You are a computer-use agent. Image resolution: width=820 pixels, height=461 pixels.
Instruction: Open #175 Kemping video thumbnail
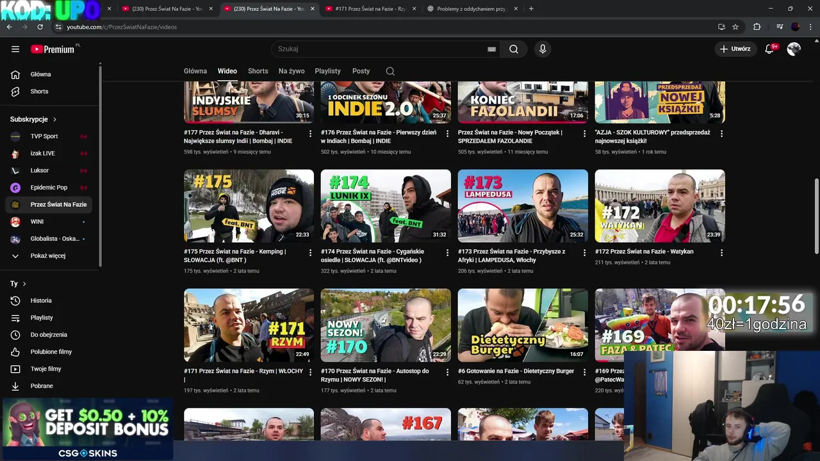point(249,206)
